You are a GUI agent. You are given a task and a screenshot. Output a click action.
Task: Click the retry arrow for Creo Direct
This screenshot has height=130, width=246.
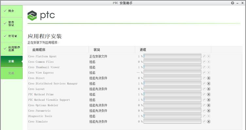[x=204, y=78]
